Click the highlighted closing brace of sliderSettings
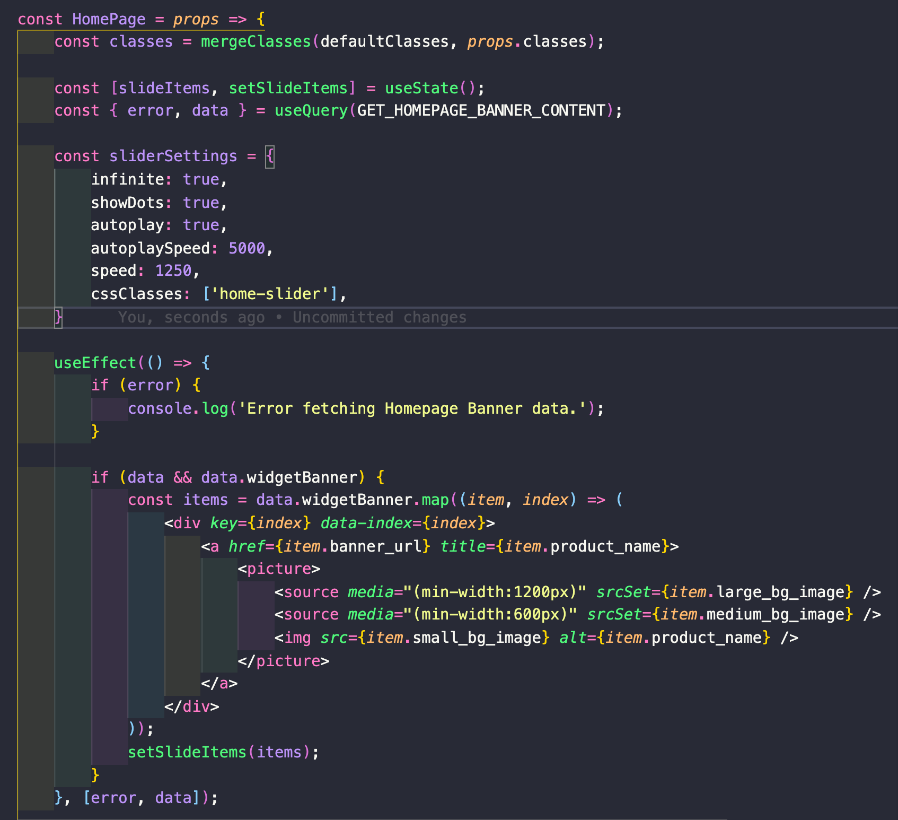 coord(58,317)
